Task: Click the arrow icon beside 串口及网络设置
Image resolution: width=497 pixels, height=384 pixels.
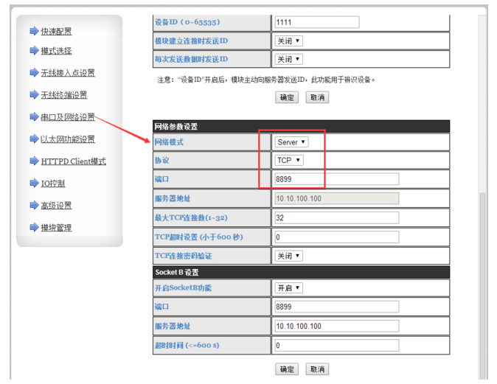Action: [34, 117]
